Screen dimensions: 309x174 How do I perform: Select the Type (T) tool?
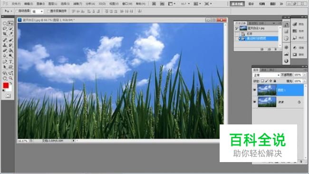pyautogui.click(x=10, y=61)
